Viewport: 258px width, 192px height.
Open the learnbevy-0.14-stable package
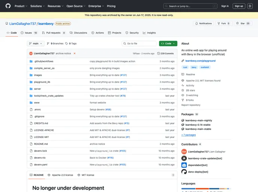tap(198, 125)
